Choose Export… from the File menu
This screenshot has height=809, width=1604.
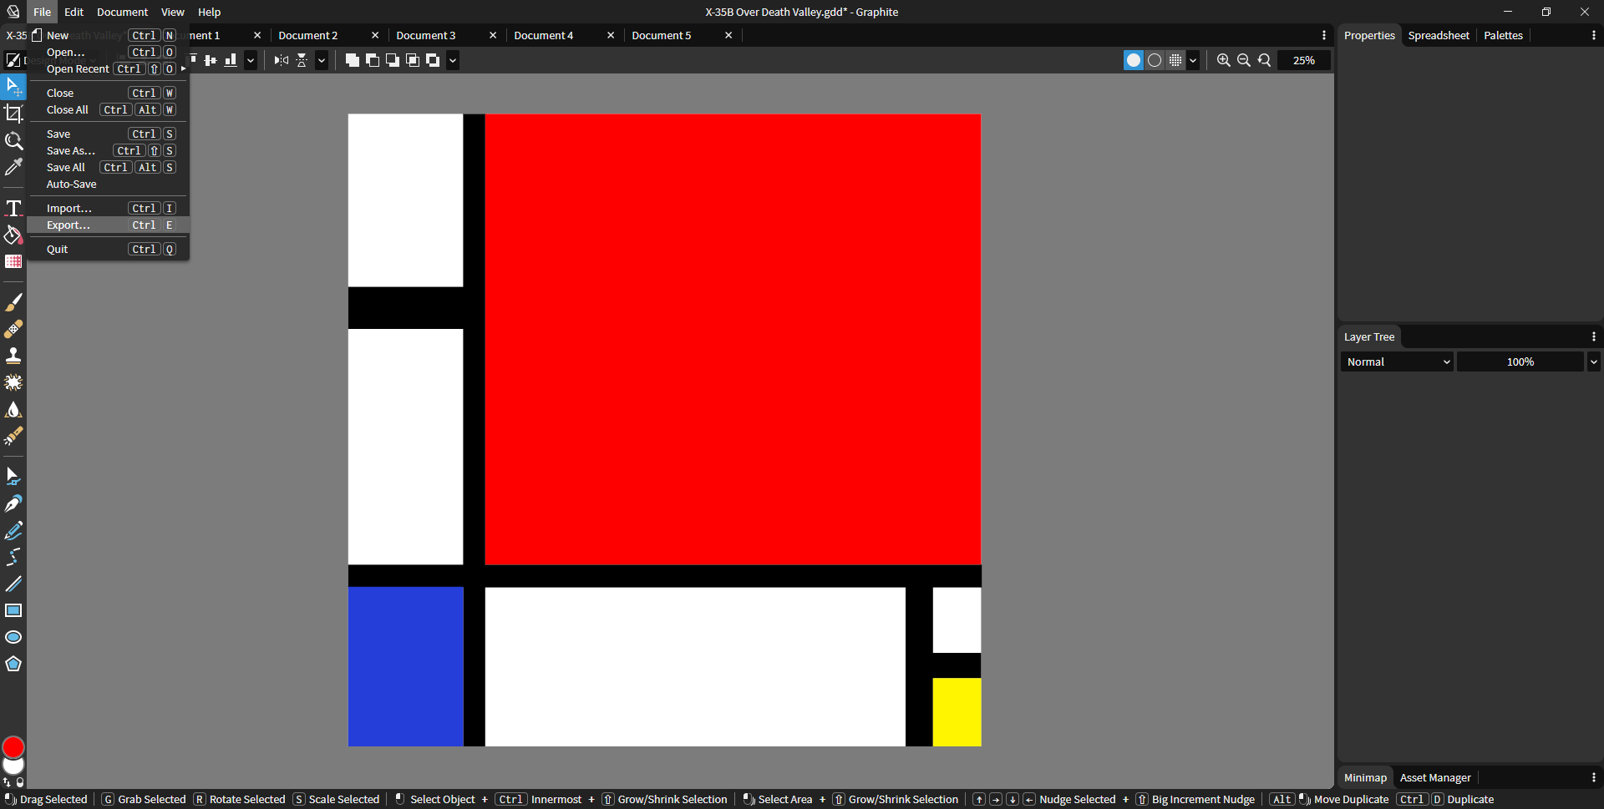(109, 225)
